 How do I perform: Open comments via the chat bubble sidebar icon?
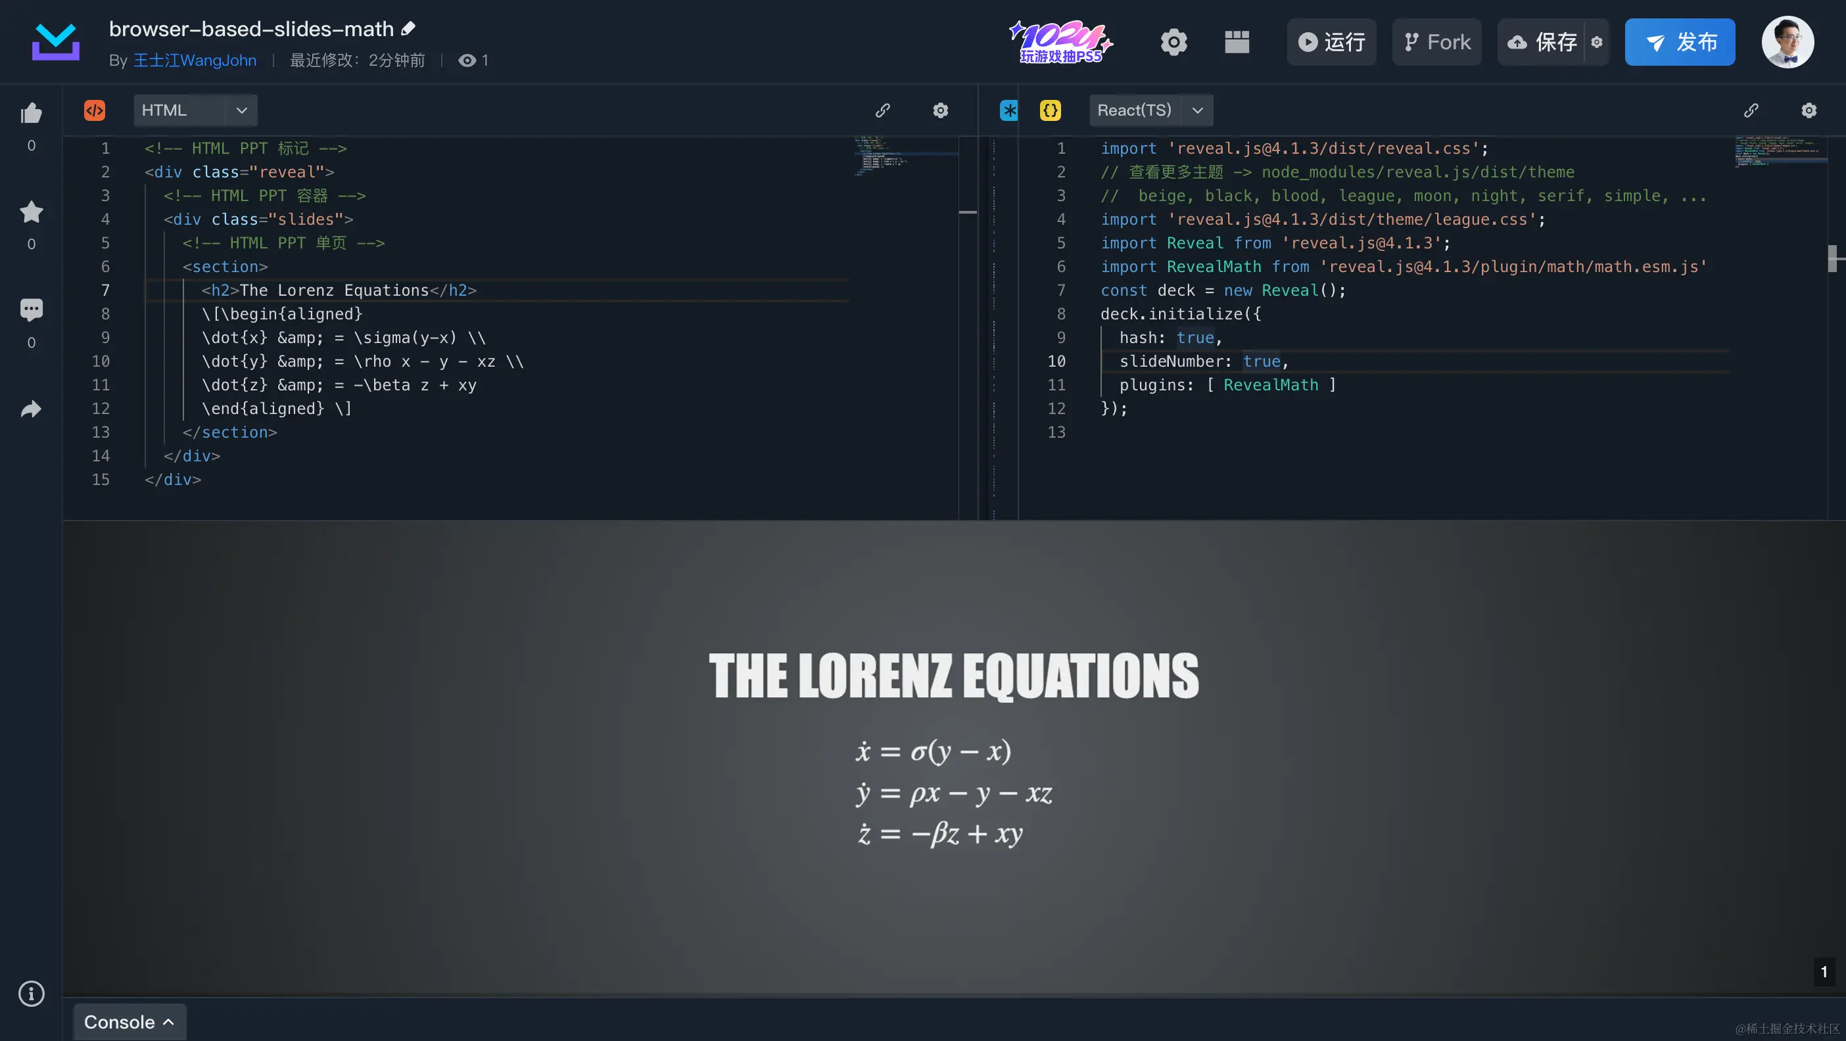[x=31, y=310]
